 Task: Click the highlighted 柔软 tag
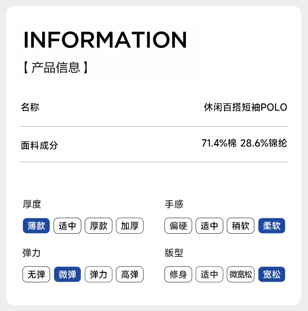coord(272,226)
